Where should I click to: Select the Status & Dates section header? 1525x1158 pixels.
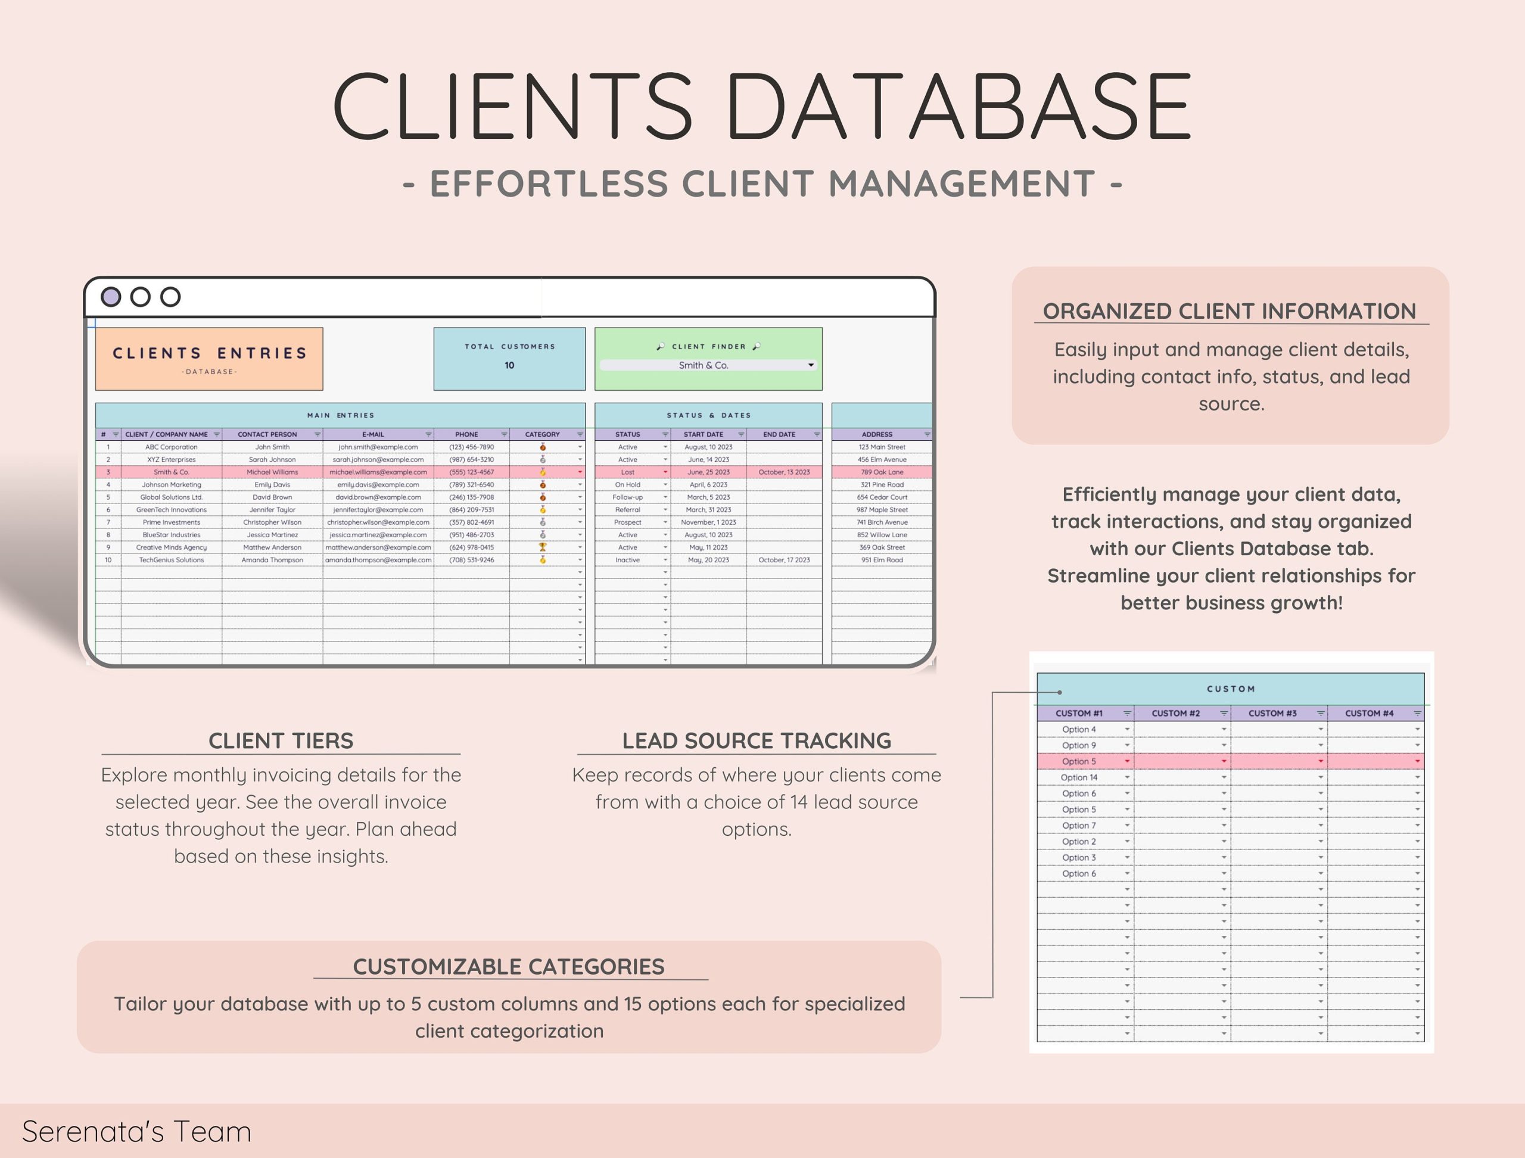pos(709,415)
